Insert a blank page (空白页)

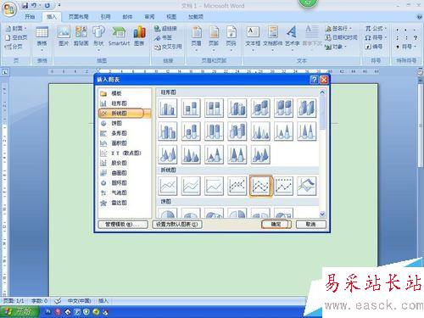pos(16,37)
